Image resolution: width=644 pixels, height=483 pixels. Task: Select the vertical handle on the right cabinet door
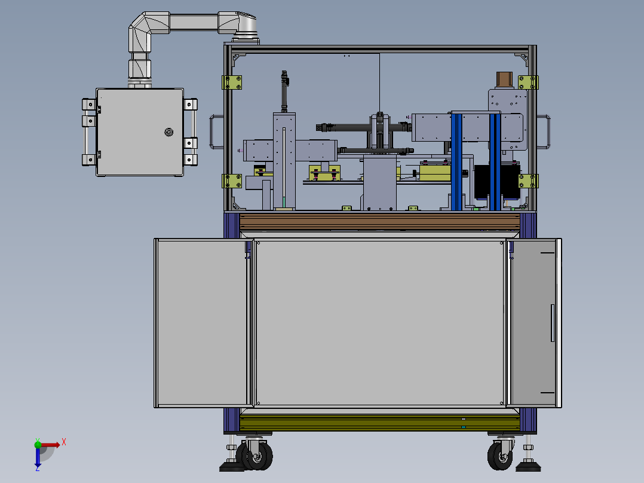click(553, 323)
